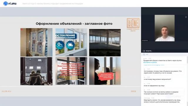
Task: Select the 'Остекление балконов и лоджий' photo
Action: point(71,42)
